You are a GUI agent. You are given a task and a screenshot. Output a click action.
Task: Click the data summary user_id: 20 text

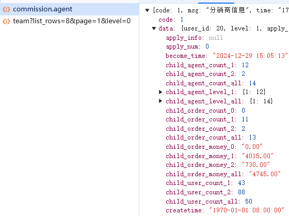204,28
